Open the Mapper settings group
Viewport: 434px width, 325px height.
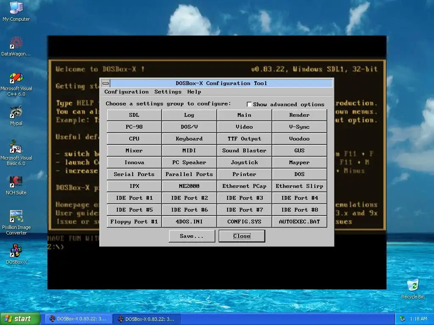point(299,162)
